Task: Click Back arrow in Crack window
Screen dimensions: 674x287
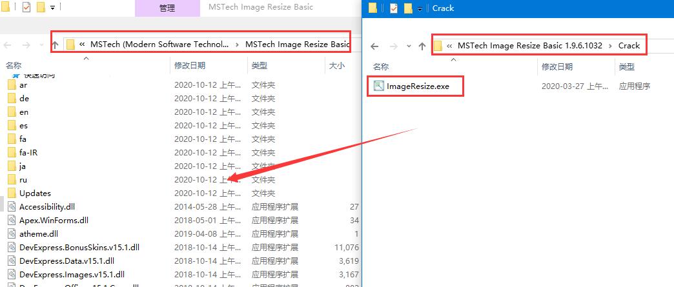Action: tap(375, 46)
